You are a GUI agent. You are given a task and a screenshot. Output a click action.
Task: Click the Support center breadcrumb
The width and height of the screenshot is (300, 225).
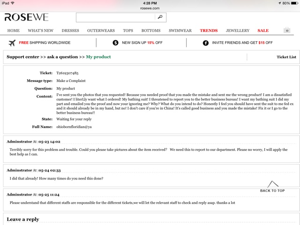coord(23,57)
